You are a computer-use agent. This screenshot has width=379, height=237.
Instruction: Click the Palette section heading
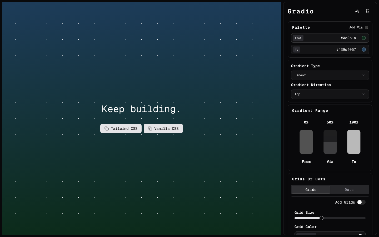point(301,27)
